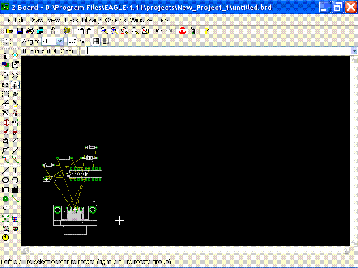
Task: Redraw the board view
Action: [x=135, y=31]
